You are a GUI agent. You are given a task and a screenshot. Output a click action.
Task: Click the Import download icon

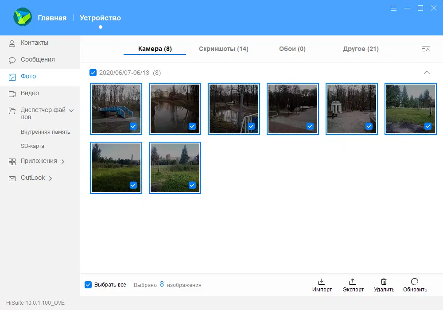coord(322,282)
